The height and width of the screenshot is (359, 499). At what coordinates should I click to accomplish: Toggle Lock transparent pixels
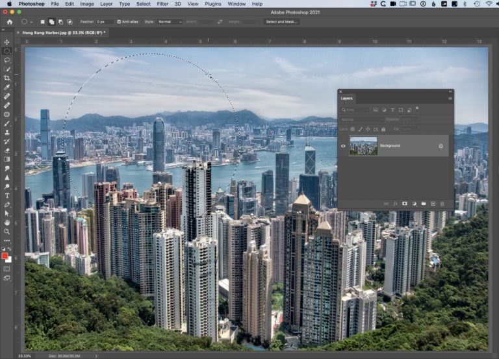[352, 129]
